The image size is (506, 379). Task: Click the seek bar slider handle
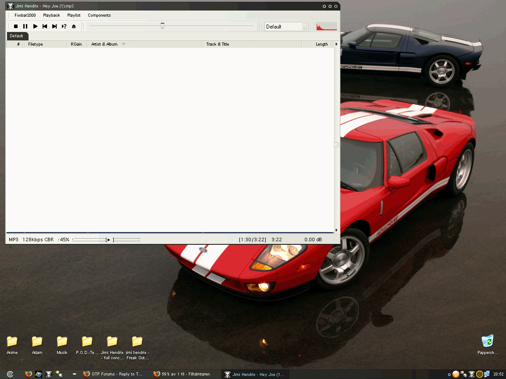coord(163,26)
